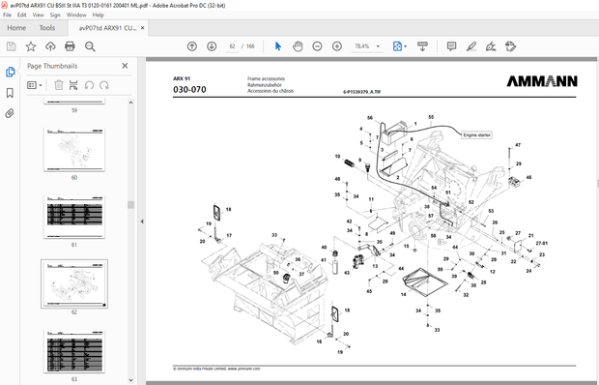
Task: Activate the Hand pan tool
Action: click(298, 46)
